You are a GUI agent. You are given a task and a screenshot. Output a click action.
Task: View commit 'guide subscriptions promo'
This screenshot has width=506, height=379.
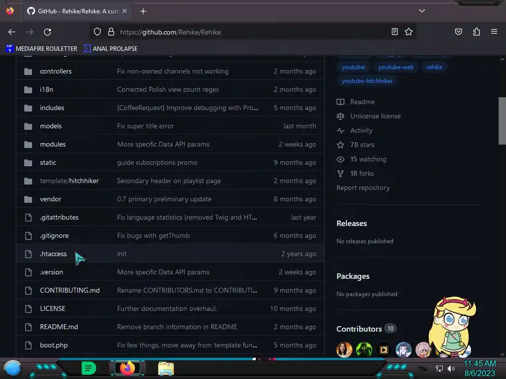[x=157, y=162]
